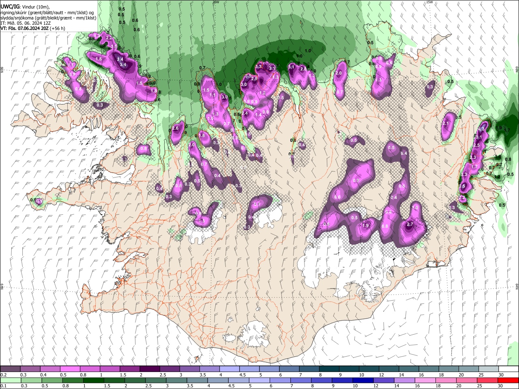
Task: Click the '0.4' label in the top legend row
Action: 43,375
